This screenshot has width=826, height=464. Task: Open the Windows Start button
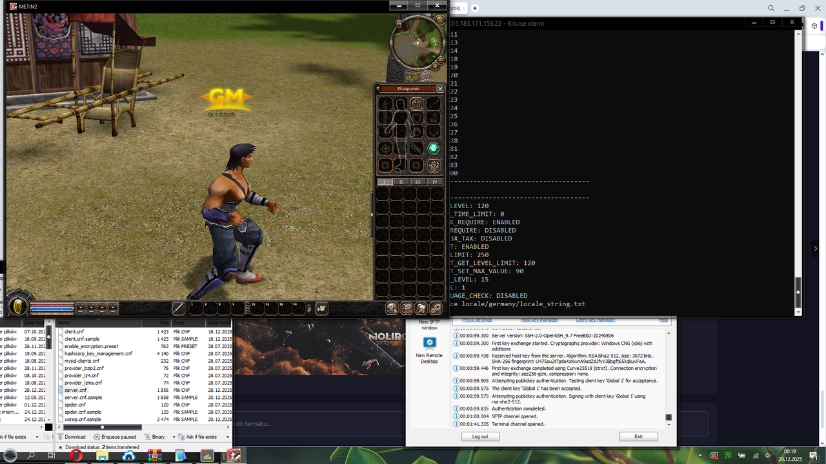click(x=10, y=456)
